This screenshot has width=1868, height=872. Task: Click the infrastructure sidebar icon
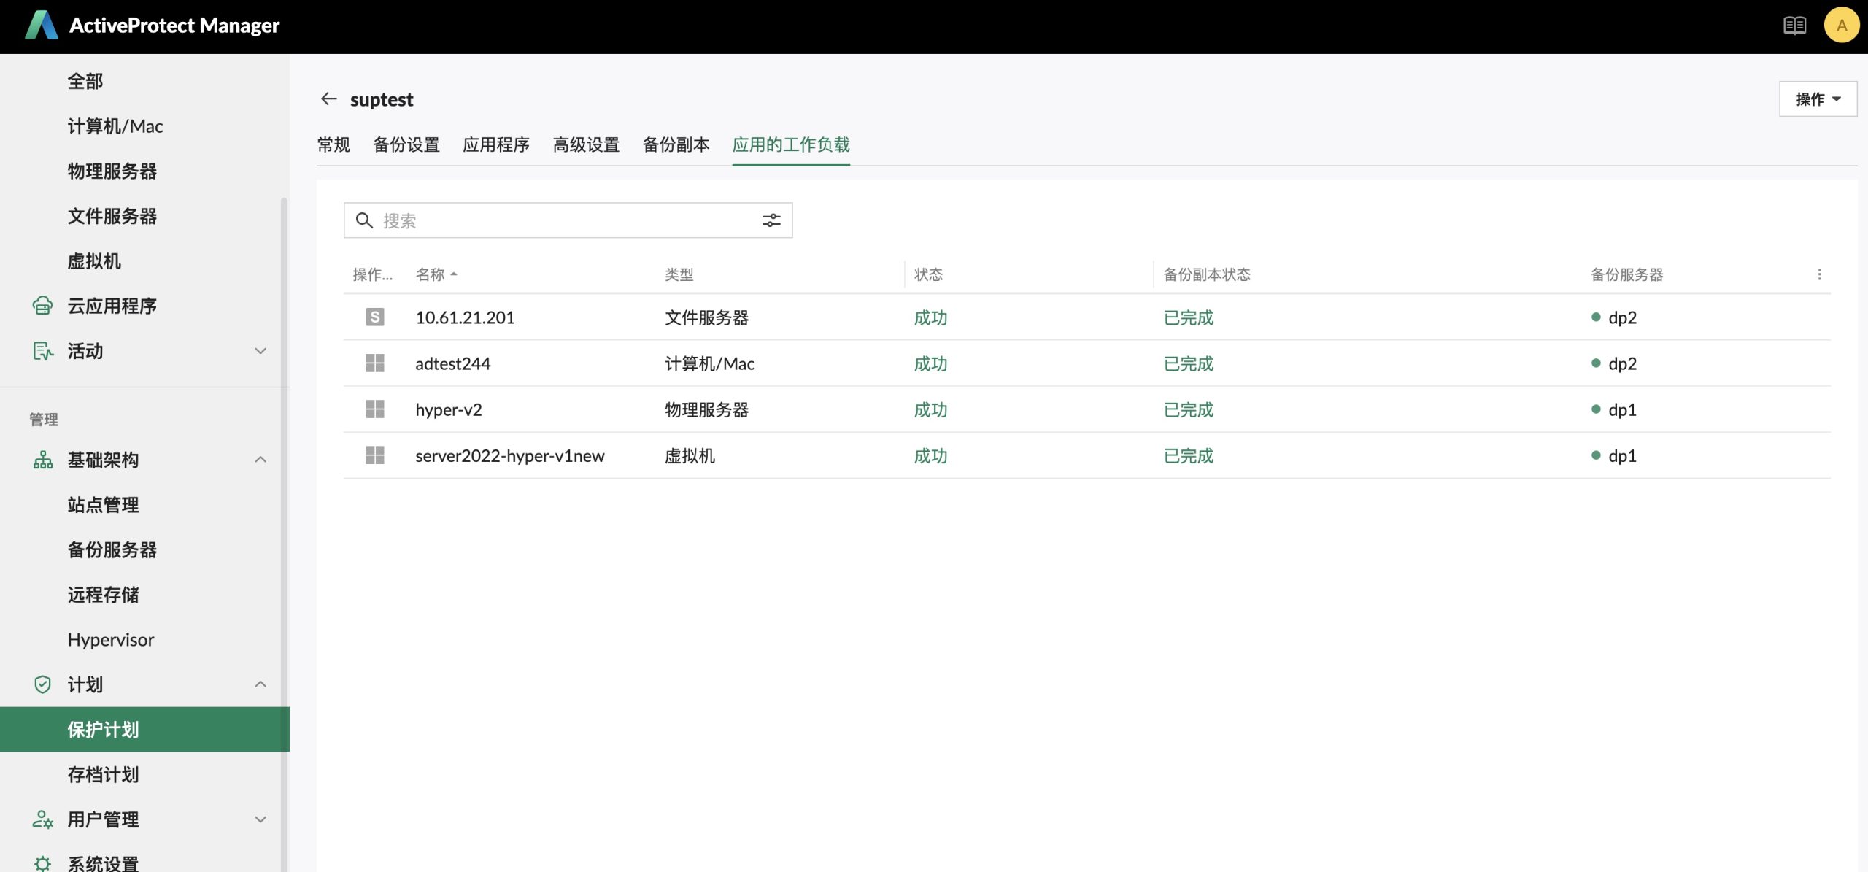pyautogui.click(x=42, y=460)
